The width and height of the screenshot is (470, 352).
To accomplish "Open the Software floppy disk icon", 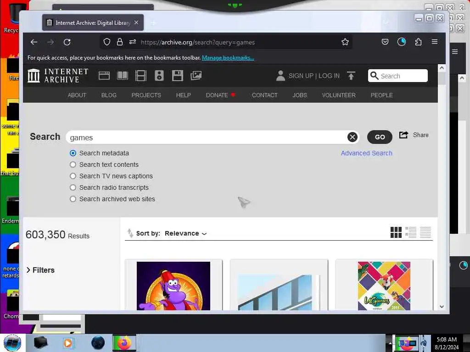I will (x=178, y=76).
